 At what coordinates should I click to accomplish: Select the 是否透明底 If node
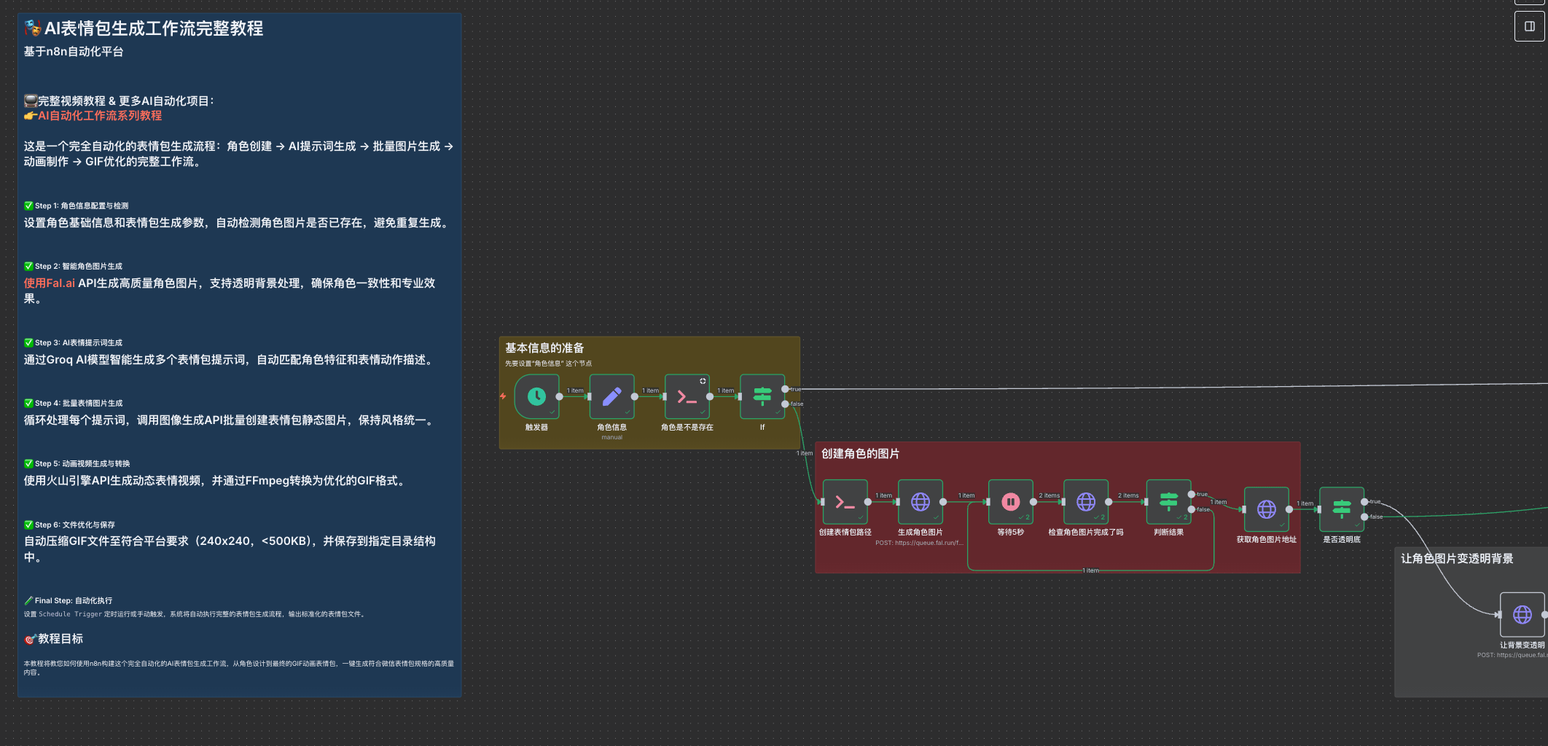click(1341, 509)
